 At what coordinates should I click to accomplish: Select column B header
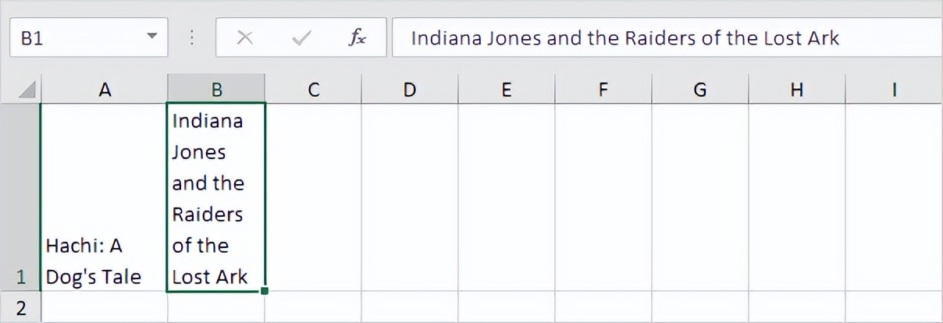tap(216, 90)
